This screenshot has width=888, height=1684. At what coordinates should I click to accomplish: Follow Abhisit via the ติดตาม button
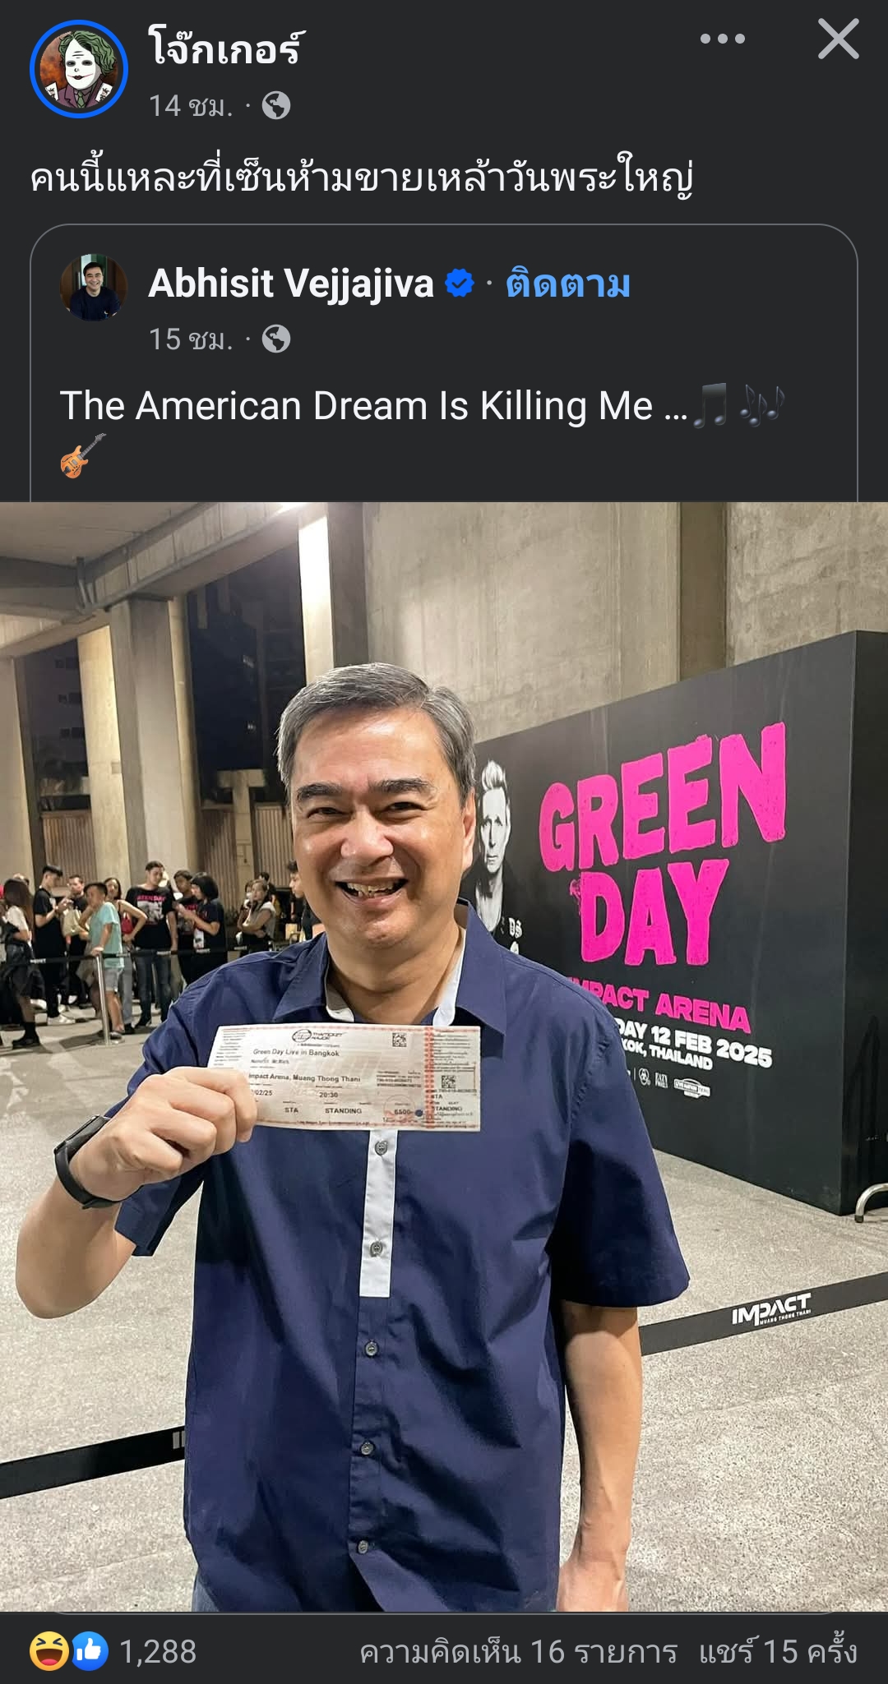click(568, 284)
